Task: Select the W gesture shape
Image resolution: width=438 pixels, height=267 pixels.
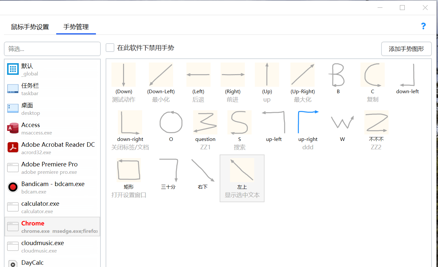Action: click(x=342, y=123)
